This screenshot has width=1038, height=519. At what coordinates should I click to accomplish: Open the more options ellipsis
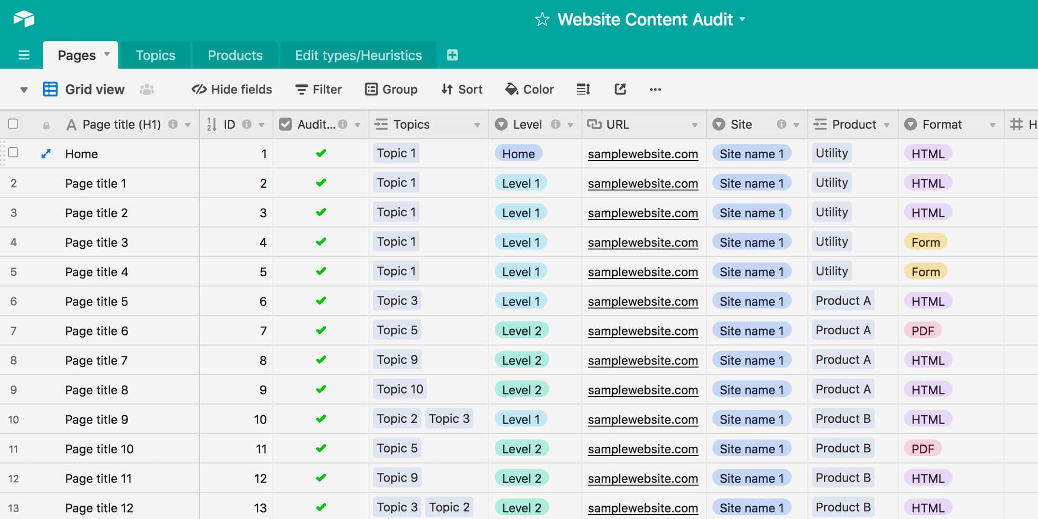(655, 89)
